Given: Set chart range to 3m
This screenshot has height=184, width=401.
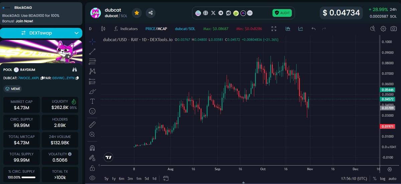Looking at the screenshot, I should point(130,178).
